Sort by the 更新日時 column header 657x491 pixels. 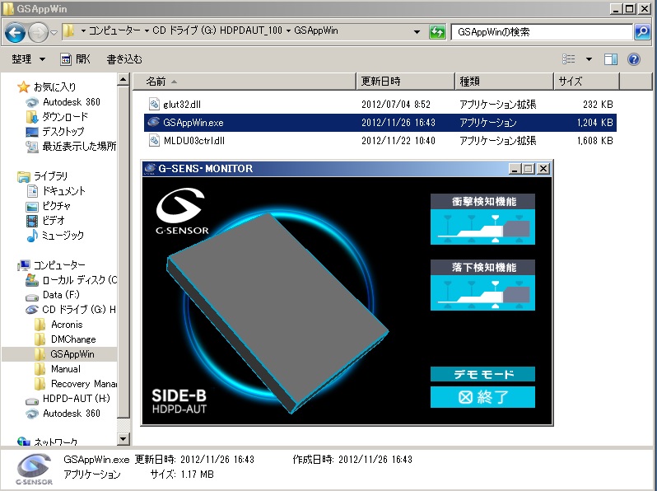[x=405, y=81]
